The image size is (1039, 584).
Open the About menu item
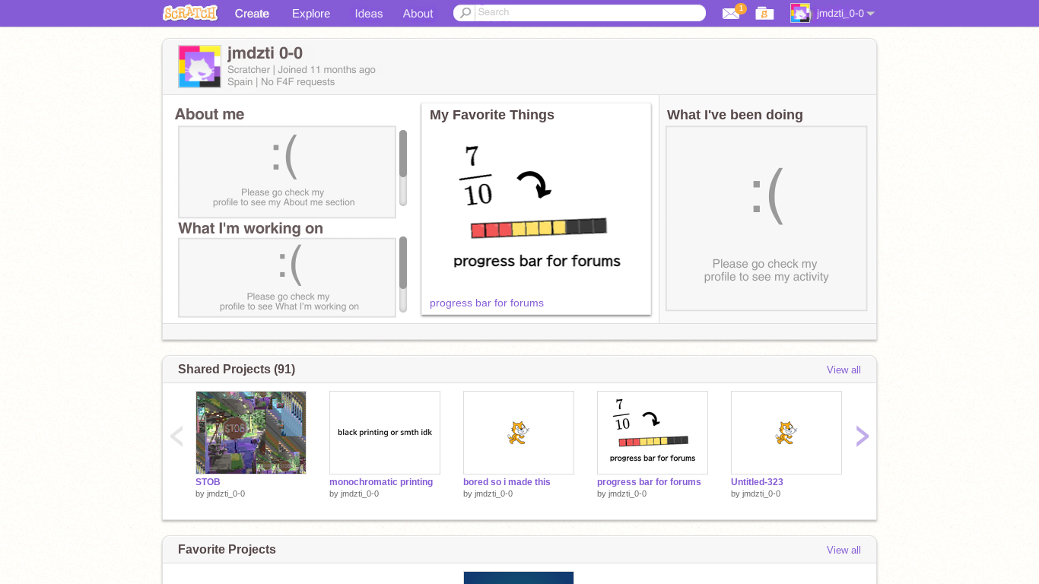click(418, 14)
